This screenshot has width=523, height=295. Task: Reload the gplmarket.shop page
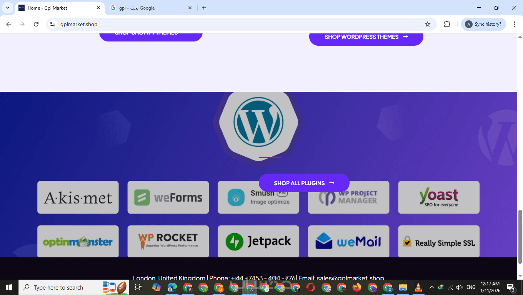tap(36, 24)
